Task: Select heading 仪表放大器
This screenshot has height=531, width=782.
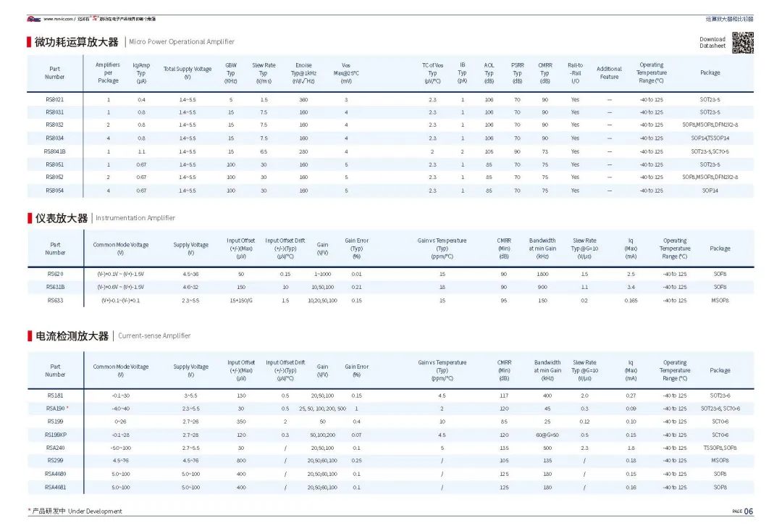Action: (x=62, y=218)
